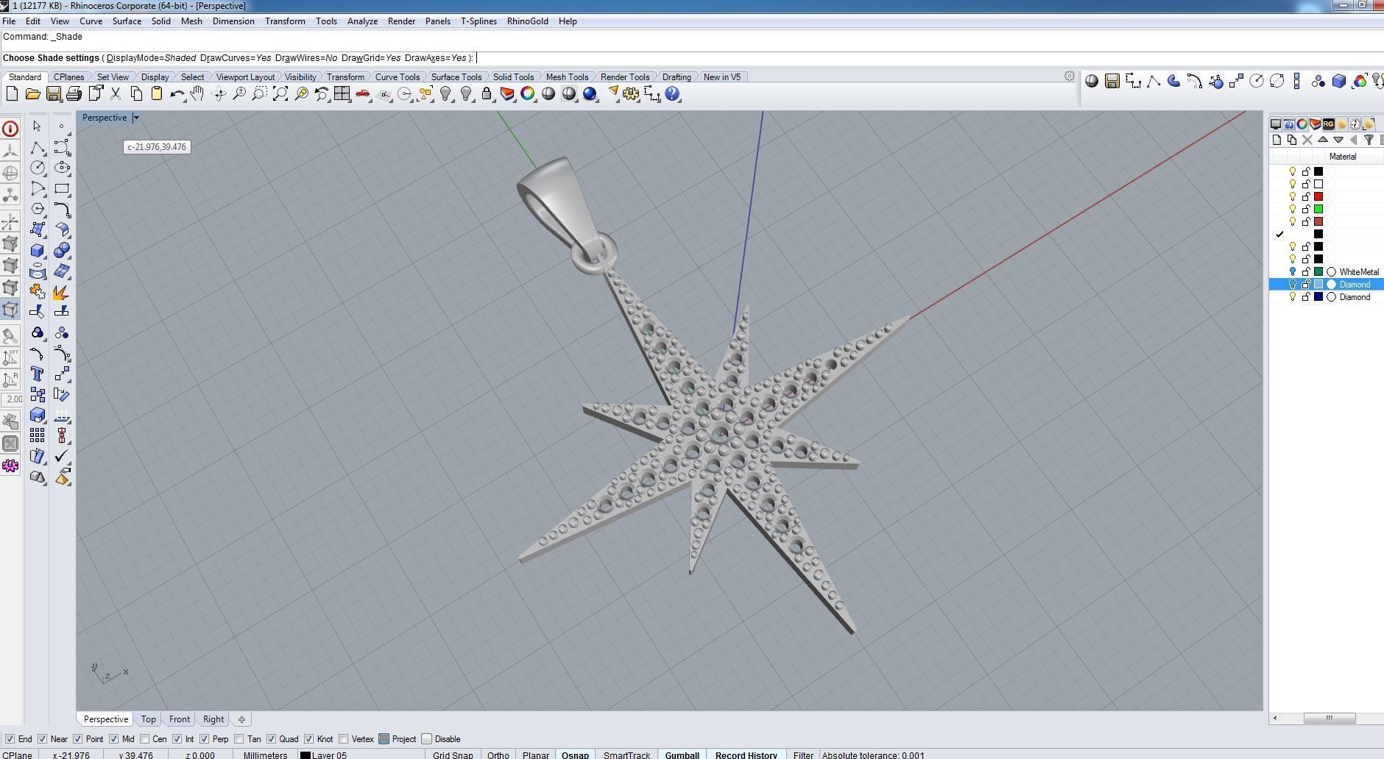The width and height of the screenshot is (1384, 759).
Task: Click the bright green layer color swatch
Action: coord(1318,209)
